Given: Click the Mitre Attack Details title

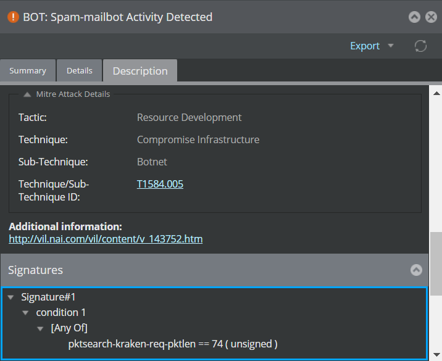Looking at the screenshot, I should tap(73, 94).
